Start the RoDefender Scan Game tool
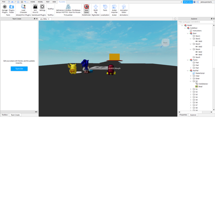This screenshot has width=215, height=215. 87,9
